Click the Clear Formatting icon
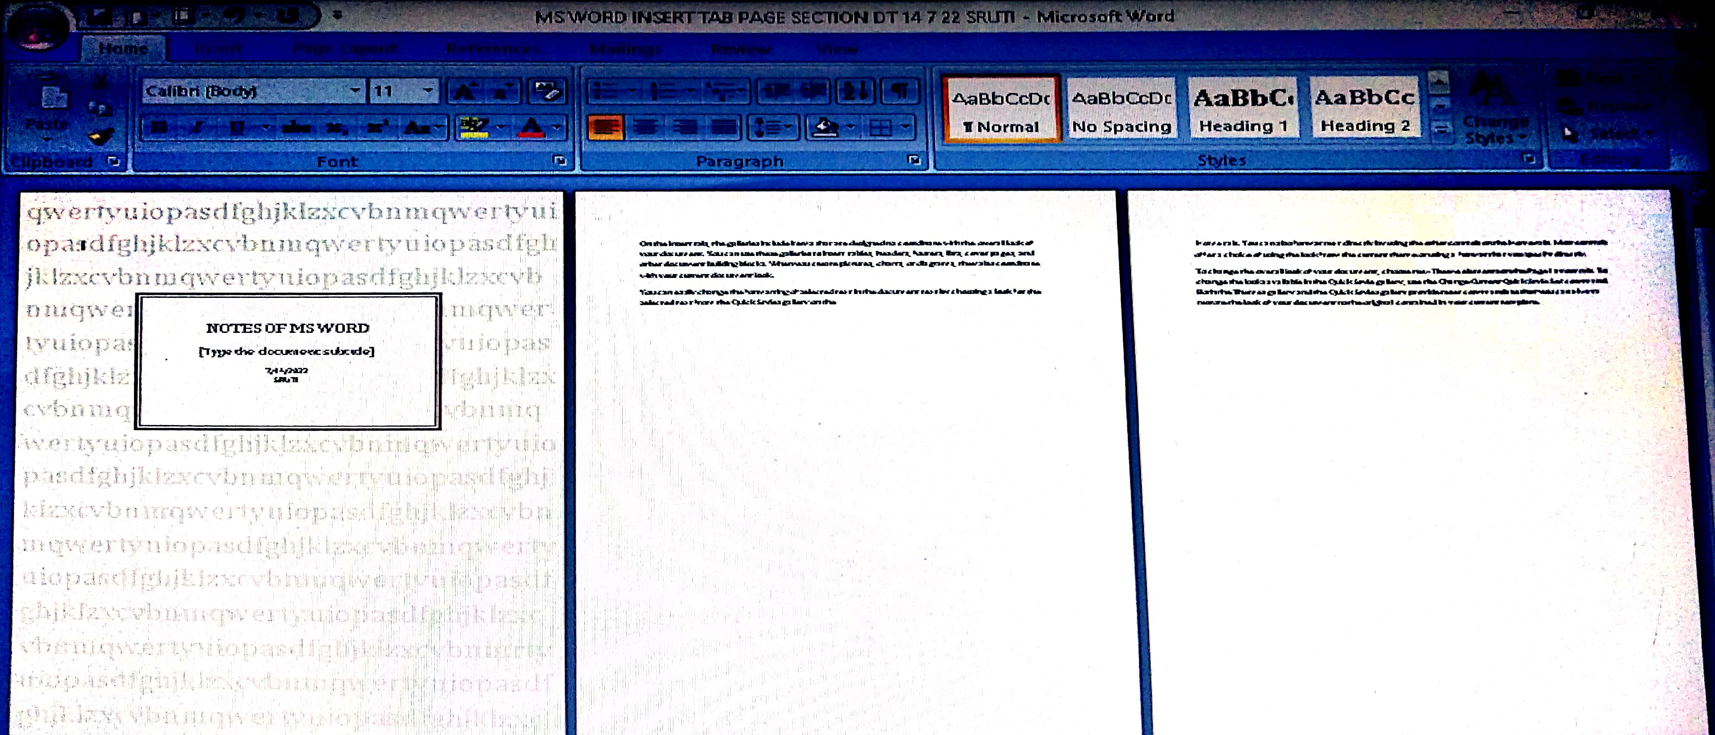 pyautogui.click(x=547, y=91)
